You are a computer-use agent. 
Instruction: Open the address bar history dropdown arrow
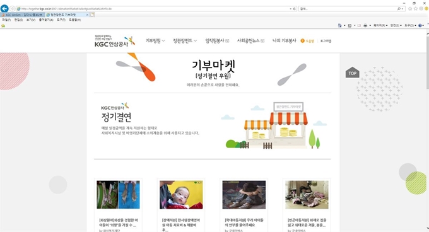pos(291,9)
